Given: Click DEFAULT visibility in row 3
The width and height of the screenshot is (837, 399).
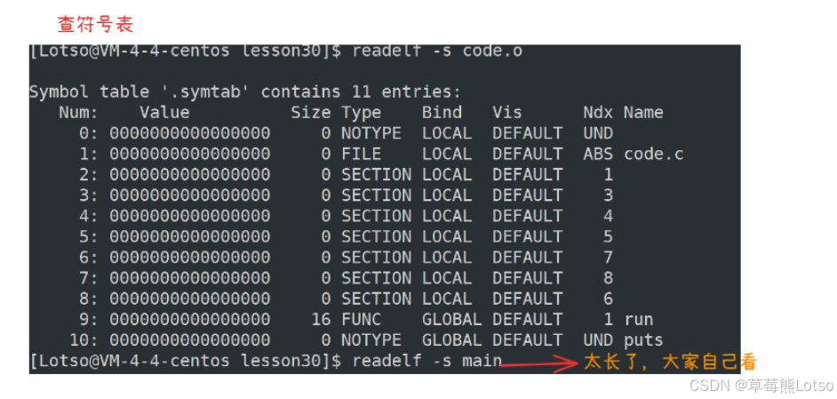Looking at the screenshot, I should click(x=528, y=196).
